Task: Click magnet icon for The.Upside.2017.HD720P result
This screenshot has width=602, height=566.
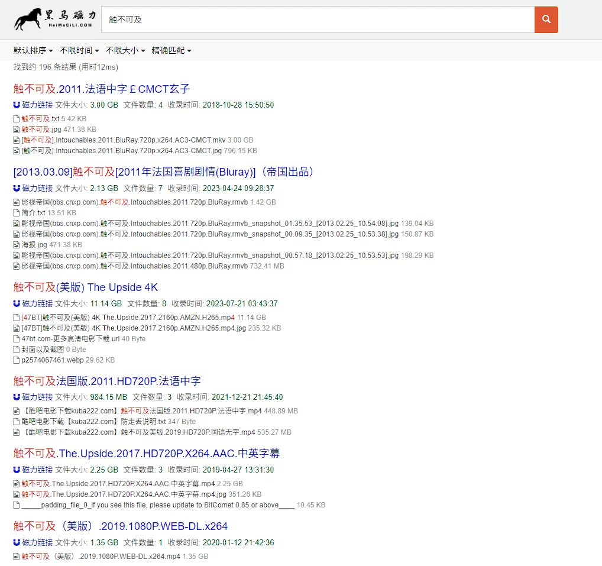Action: 17,470
